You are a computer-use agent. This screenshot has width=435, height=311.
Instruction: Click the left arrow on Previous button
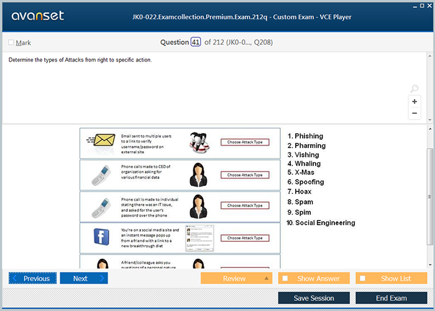click(15, 278)
